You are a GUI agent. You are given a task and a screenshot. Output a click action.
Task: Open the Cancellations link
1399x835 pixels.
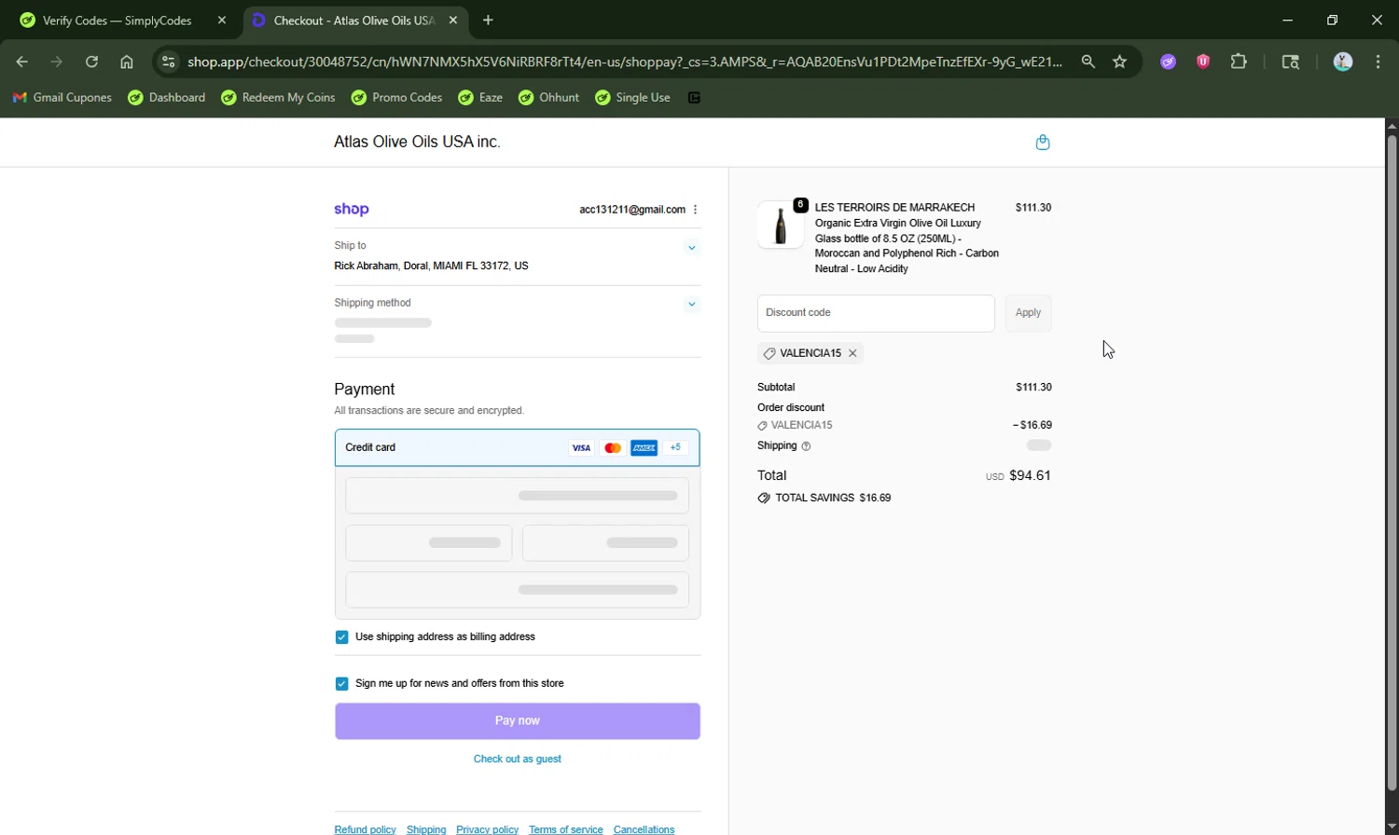(x=644, y=829)
